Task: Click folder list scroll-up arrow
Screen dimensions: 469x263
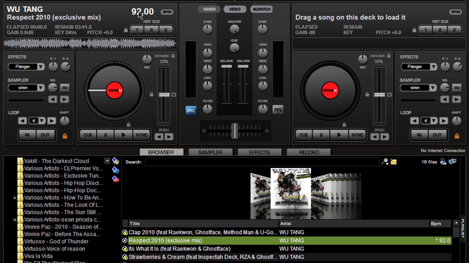Action: click(x=107, y=161)
